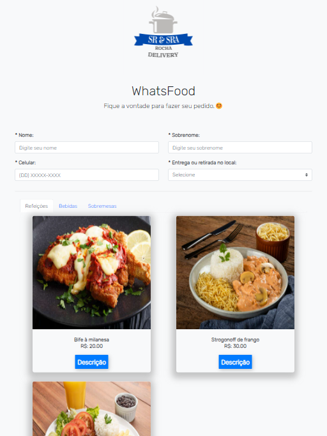Click the Strogonoff de frango dish photo
The height and width of the screenshot is (436, 327).
[x=235, y=272]
